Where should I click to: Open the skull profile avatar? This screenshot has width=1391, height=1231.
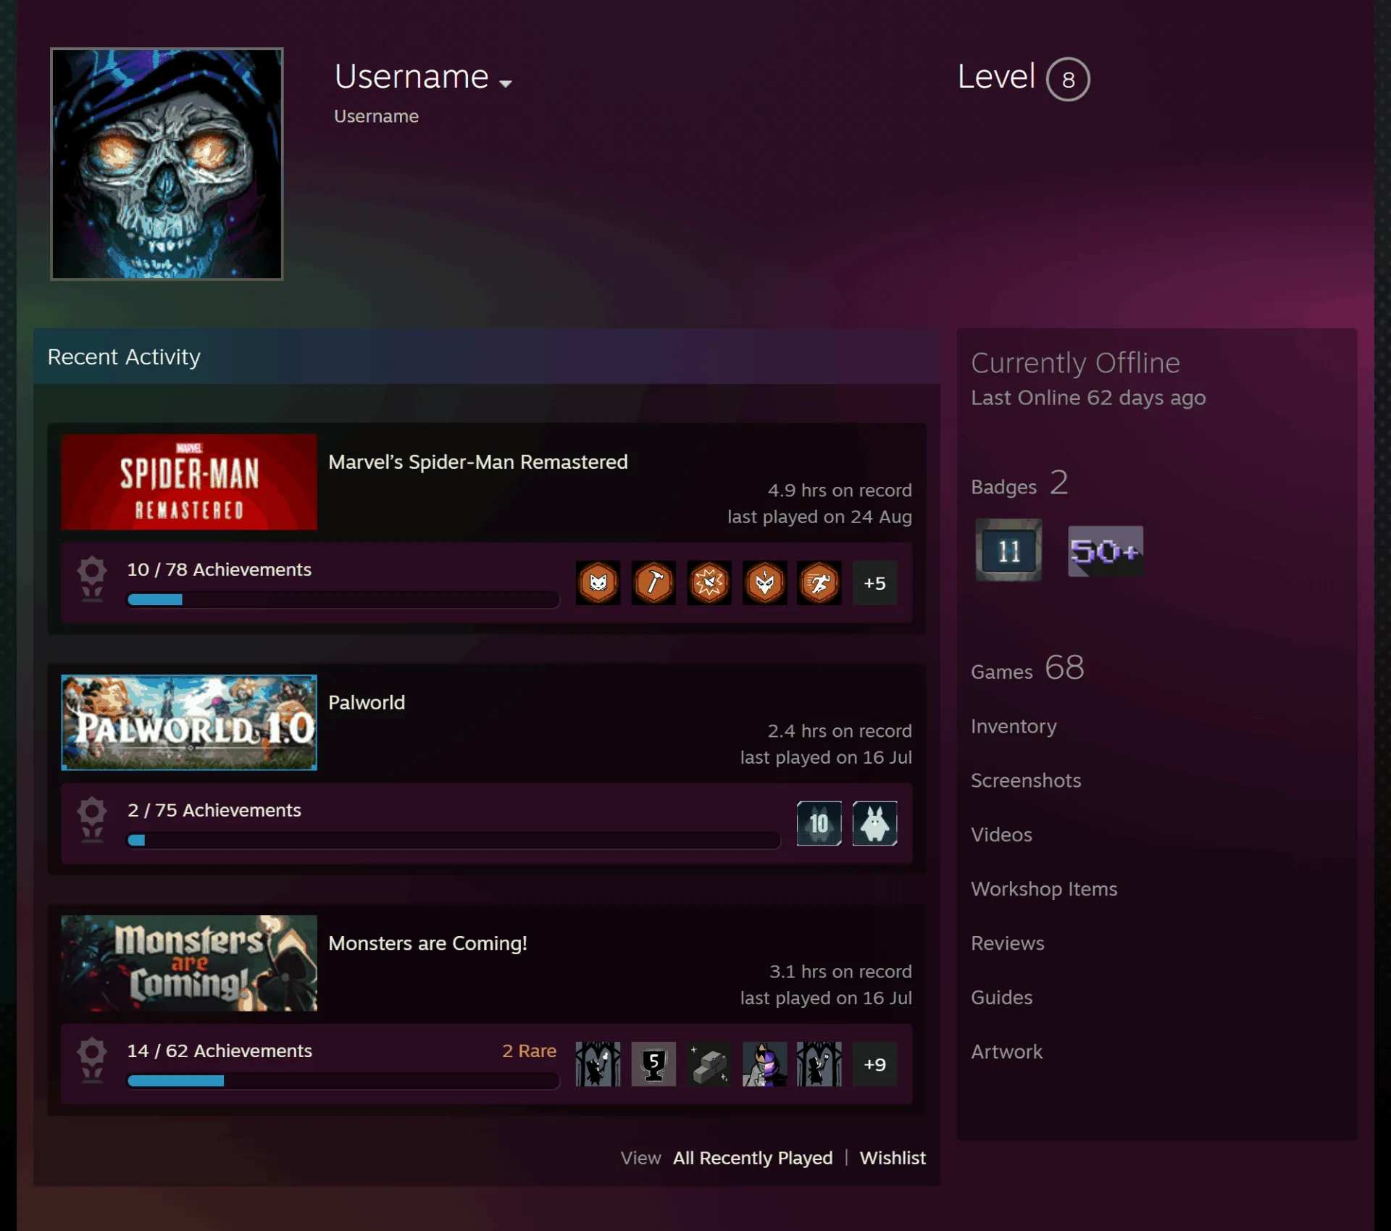167,164
